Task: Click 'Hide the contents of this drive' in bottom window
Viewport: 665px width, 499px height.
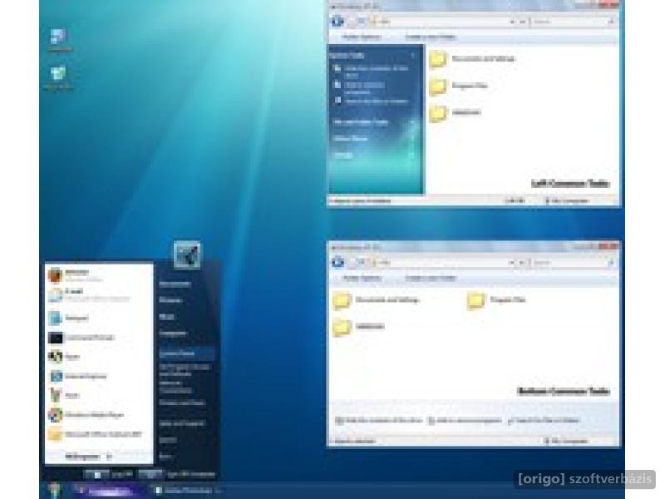Action: [x=379, y=421]
